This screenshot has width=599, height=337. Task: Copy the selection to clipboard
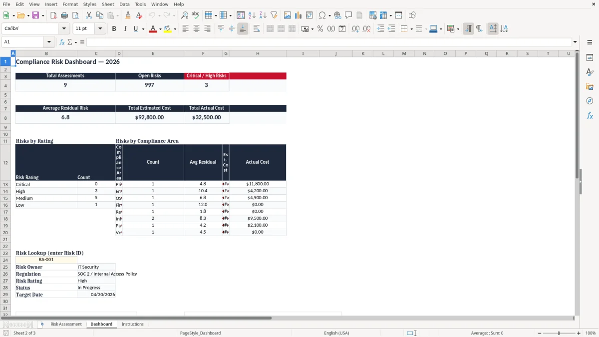point(100,15)
